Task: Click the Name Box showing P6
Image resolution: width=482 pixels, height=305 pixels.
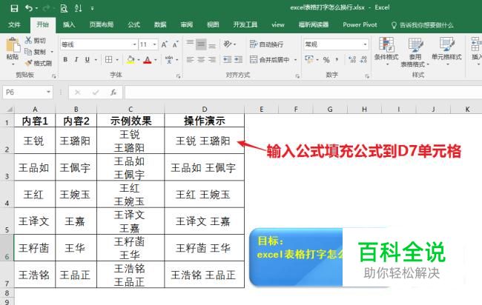Action: pyautogui.click(x=24, y=92)
